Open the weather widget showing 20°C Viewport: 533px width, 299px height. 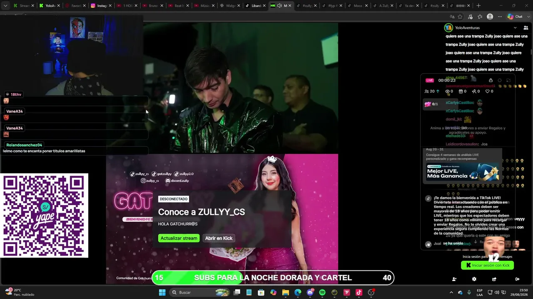pyautogui.click(x=19, y=292)
